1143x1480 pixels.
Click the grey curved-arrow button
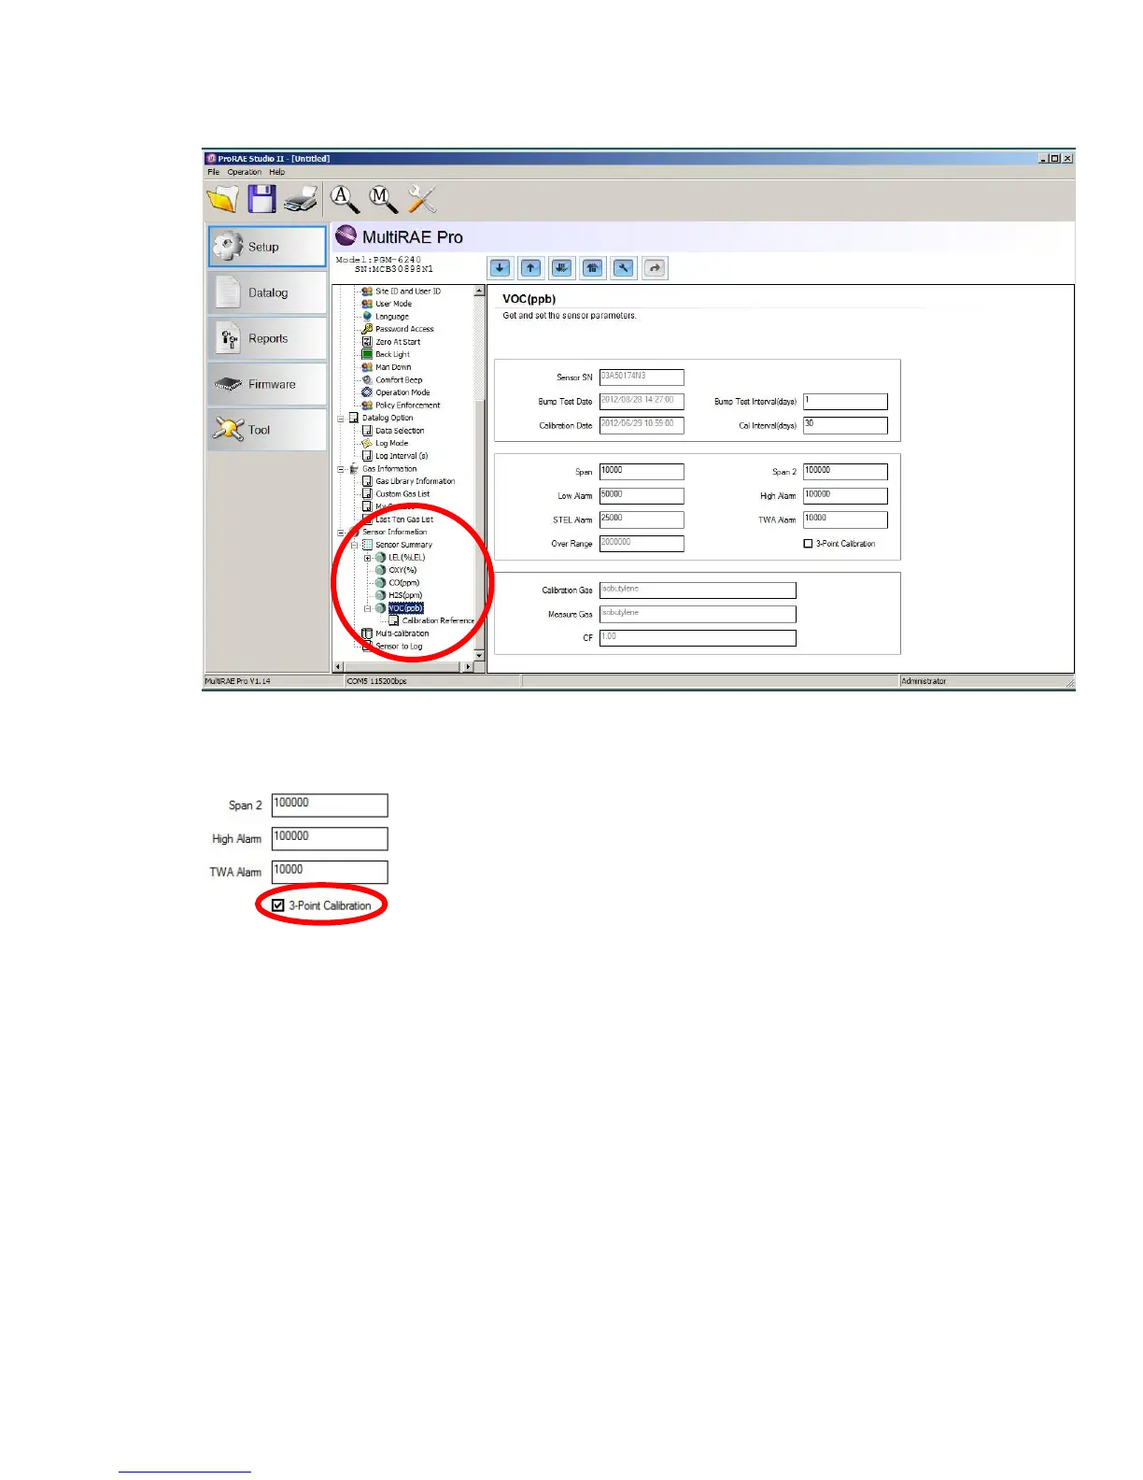(x=655, y=268)
